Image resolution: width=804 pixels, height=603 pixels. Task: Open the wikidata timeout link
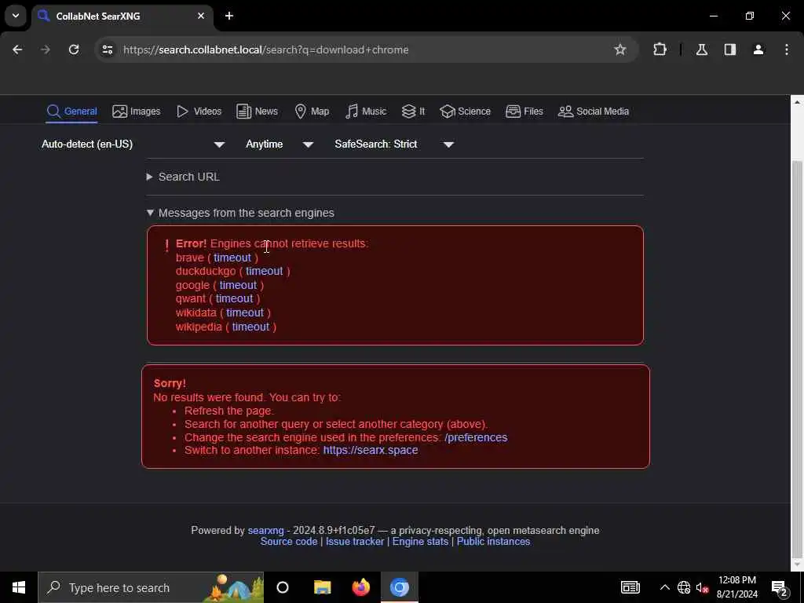(245, 312)
